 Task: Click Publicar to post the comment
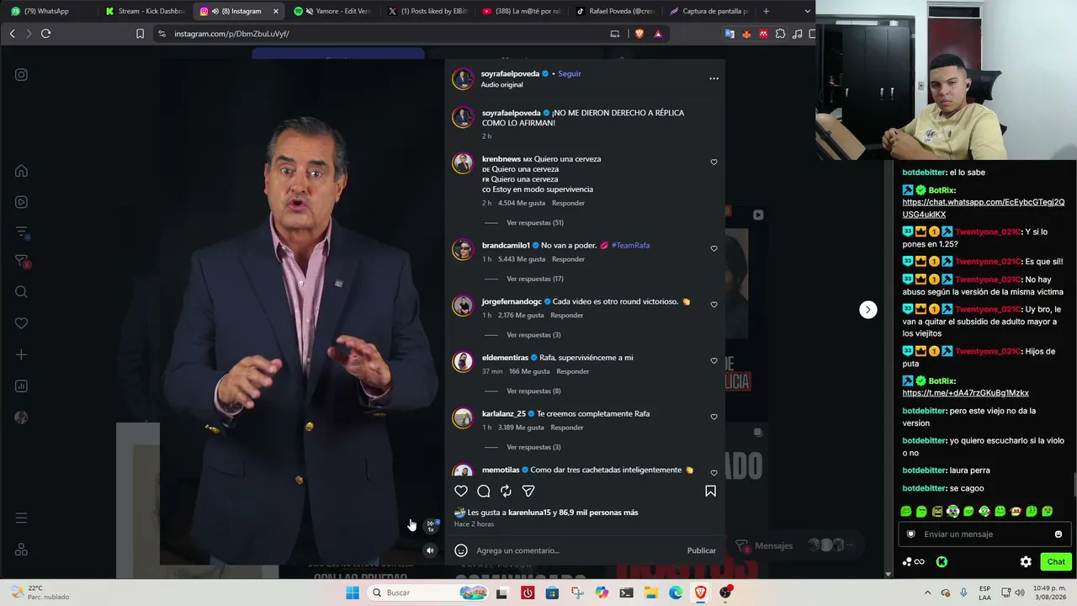point(701,550)
